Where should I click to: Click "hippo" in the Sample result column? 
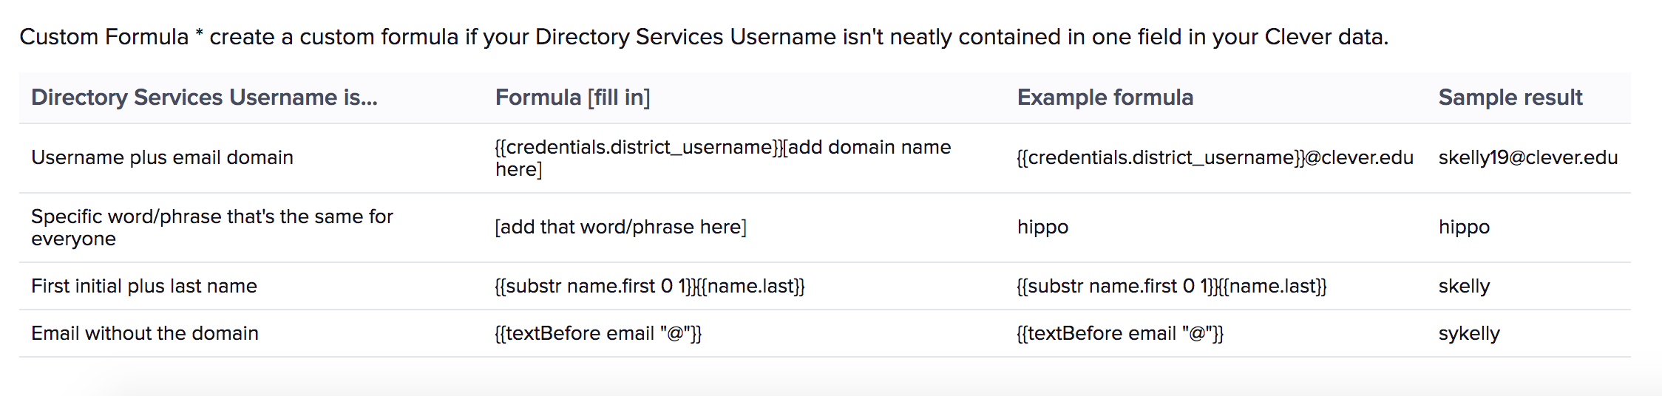coord(1464,227)
